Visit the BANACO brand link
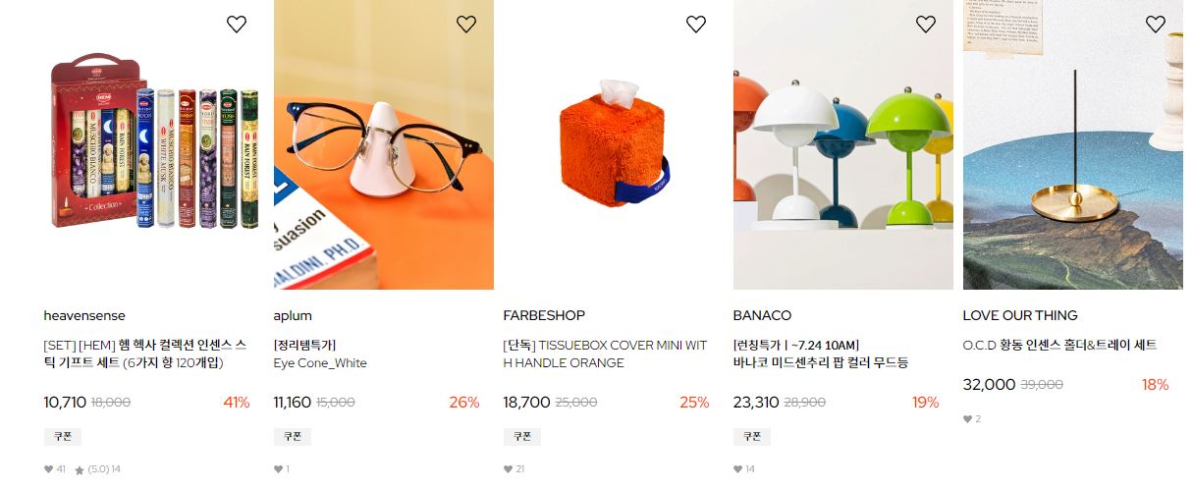The height and width of the screenshot is (490, 1192). 762,315
